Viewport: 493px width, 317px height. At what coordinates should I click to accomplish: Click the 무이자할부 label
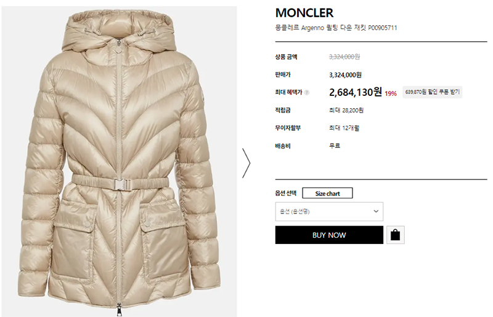288,128
